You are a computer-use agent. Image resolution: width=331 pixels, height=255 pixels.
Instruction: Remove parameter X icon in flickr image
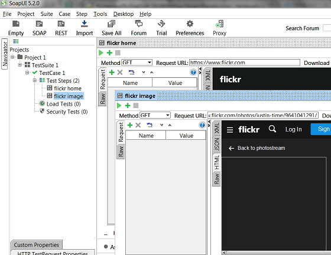(138, 125)
